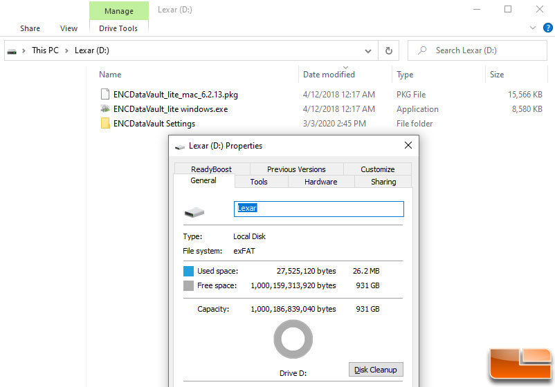The height and width of the screenshot is (387, 555).
Task: Click the blue help question mark icon
Action: (547, 28)
